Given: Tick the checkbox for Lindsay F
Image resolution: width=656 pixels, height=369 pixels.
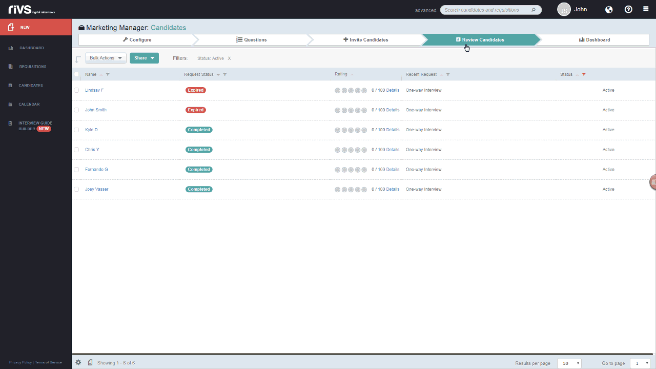Looking at the screenshot, I should pos(77,90).
